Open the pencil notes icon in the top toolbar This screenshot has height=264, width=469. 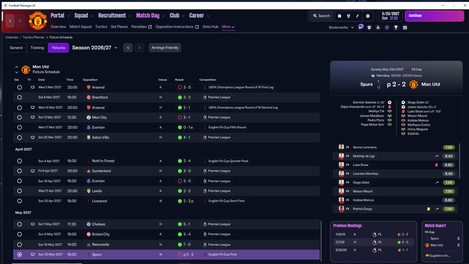(357, 16)
